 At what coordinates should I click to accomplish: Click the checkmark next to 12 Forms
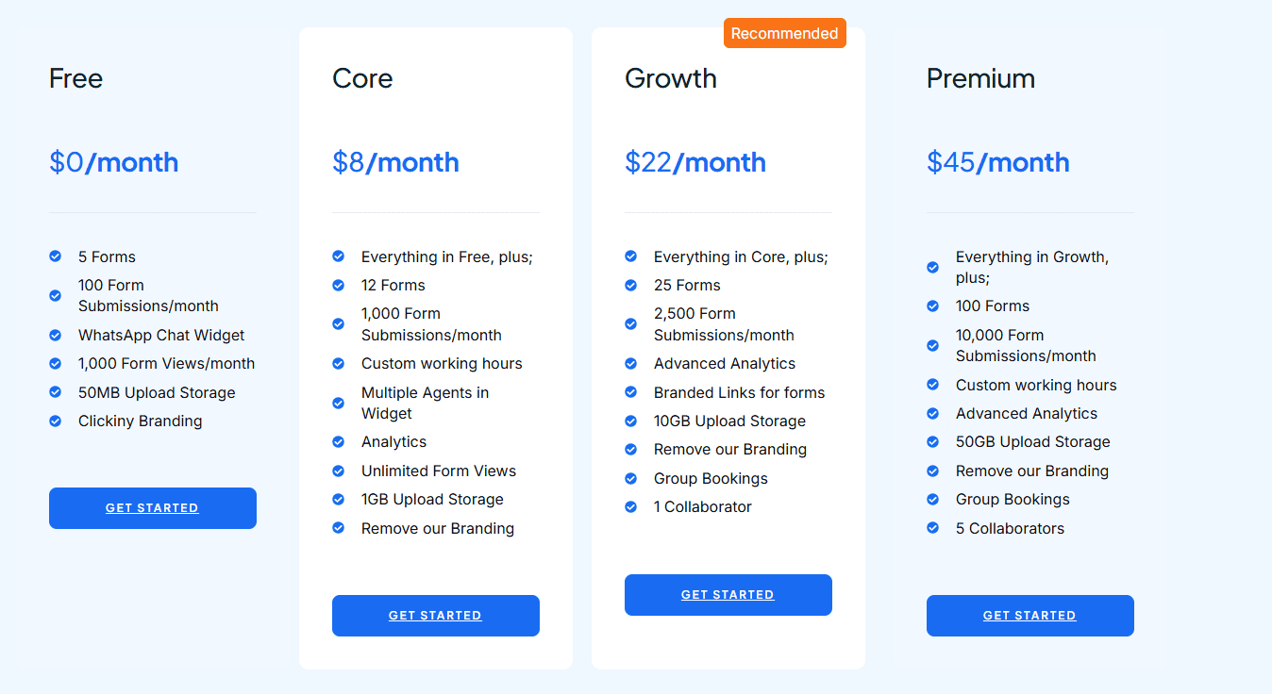[338, 284]
